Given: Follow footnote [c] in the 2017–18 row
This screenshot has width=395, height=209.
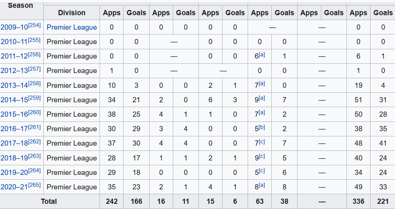Looking at the screenshot, I should 262,142.
